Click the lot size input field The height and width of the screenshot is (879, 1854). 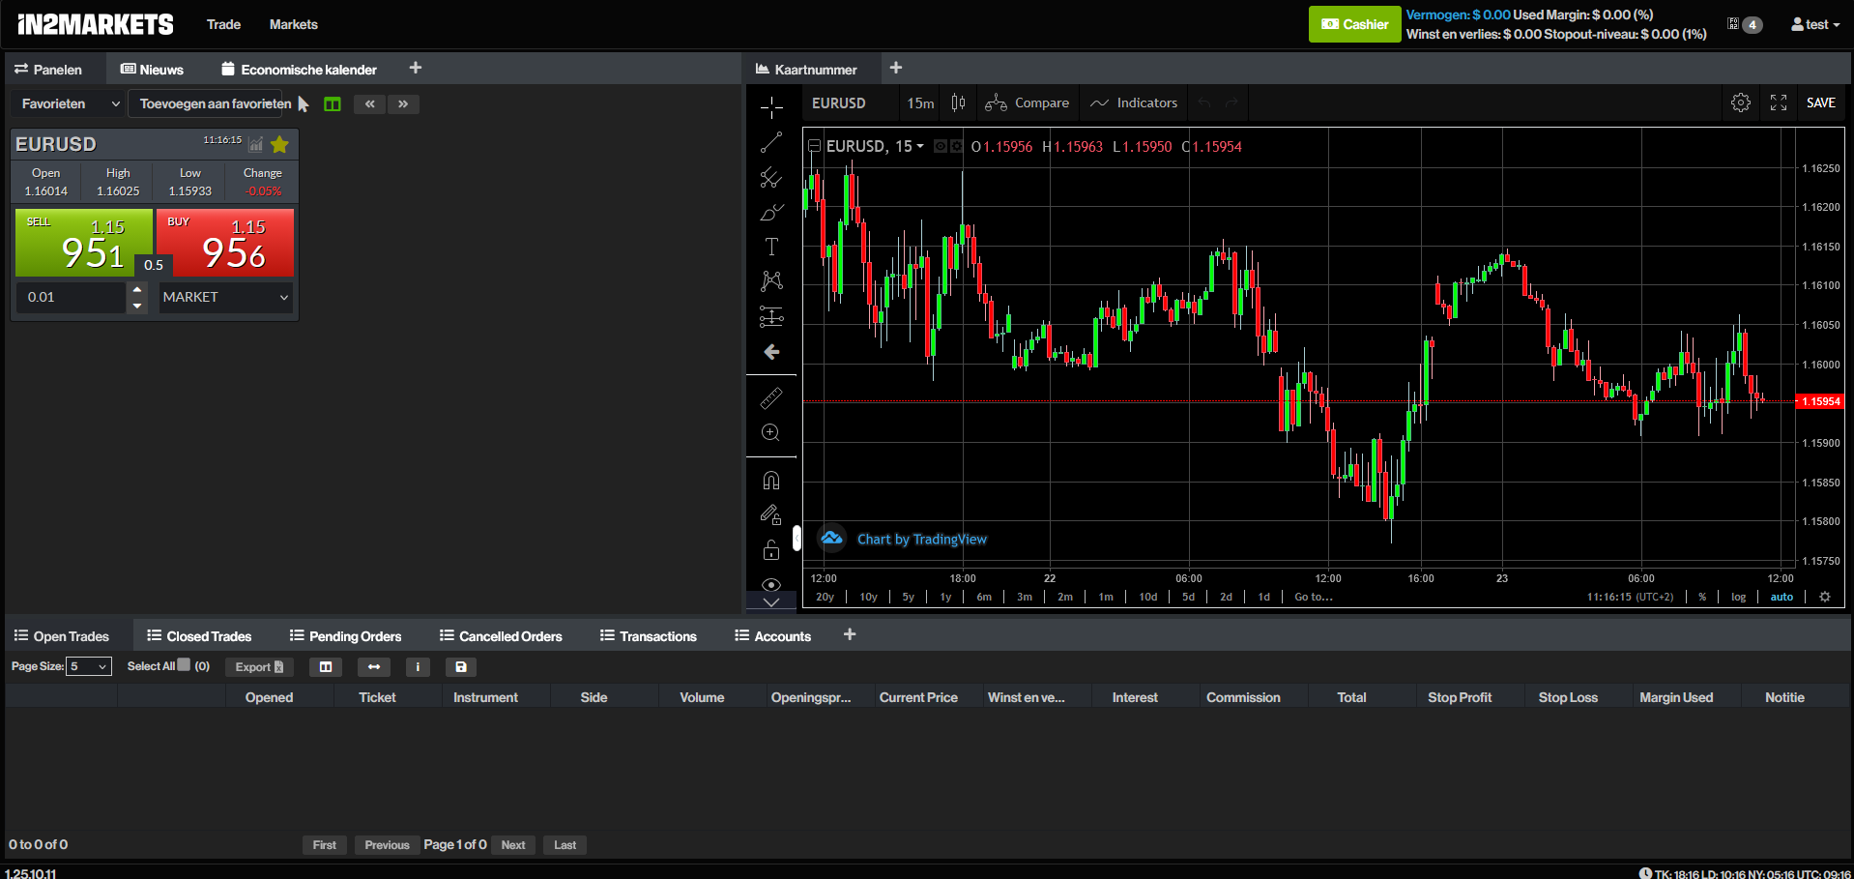point(70,297)
